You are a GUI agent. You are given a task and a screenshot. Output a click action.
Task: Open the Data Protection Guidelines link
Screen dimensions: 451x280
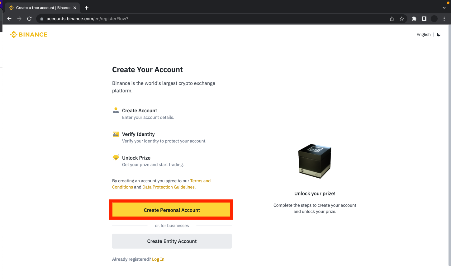click(x=168, y=187)
